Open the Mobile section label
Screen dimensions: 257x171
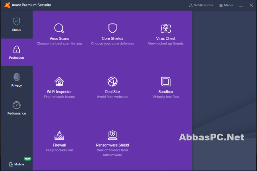tap(19, 164)
